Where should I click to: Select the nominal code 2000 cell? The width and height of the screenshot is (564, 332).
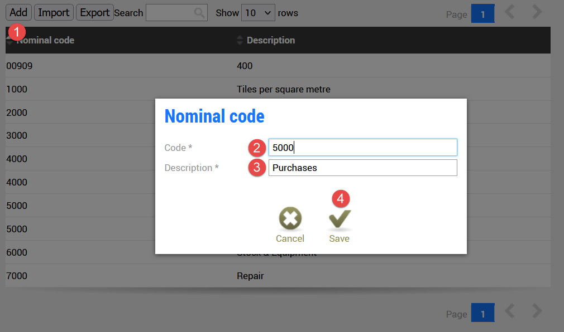(x=17, y=113)
